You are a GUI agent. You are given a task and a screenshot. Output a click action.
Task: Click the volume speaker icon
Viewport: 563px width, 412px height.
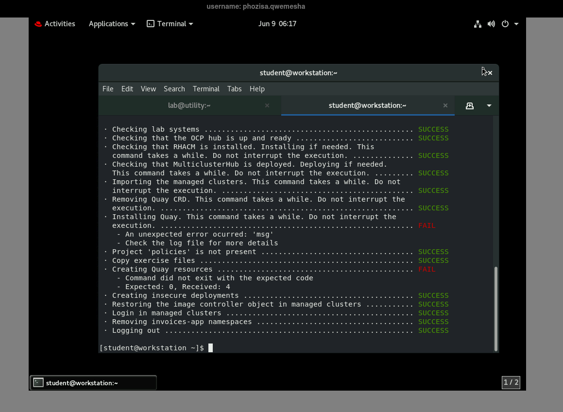[x=491, y=24]
